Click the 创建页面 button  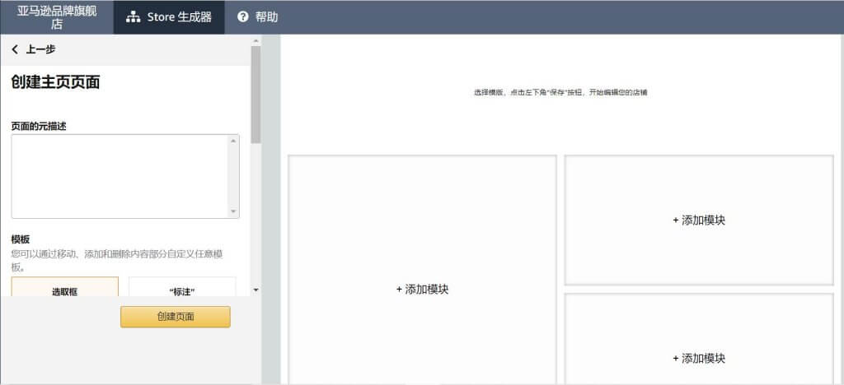(x=176, y=317)
